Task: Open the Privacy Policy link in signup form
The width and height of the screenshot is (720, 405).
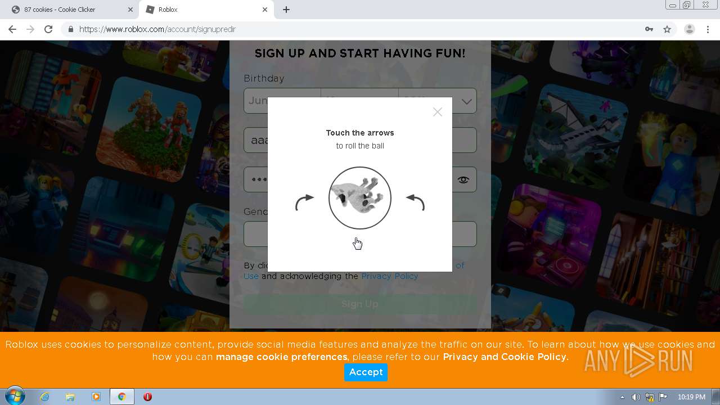Action: [390, 276]
